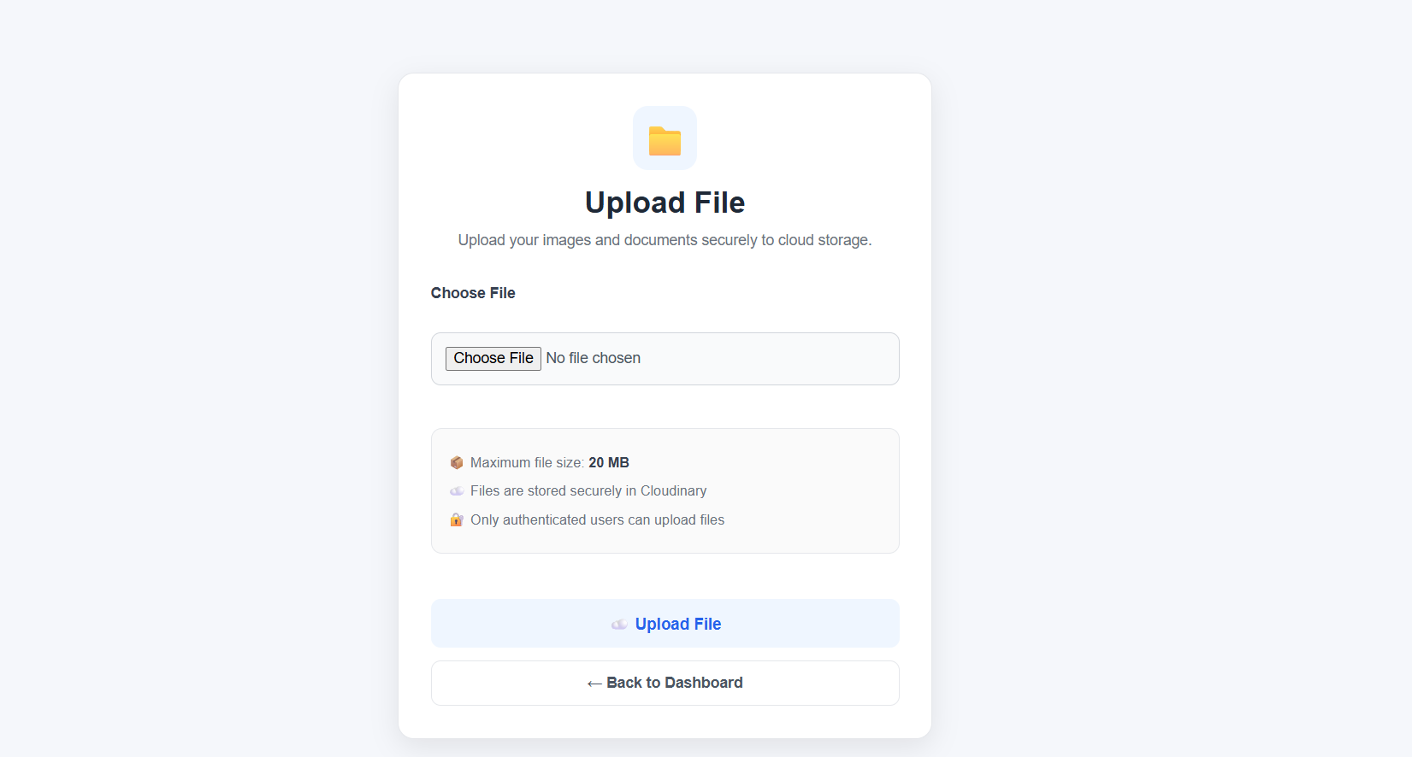Click the yellow folder icon at top

[x=665, y=141]
